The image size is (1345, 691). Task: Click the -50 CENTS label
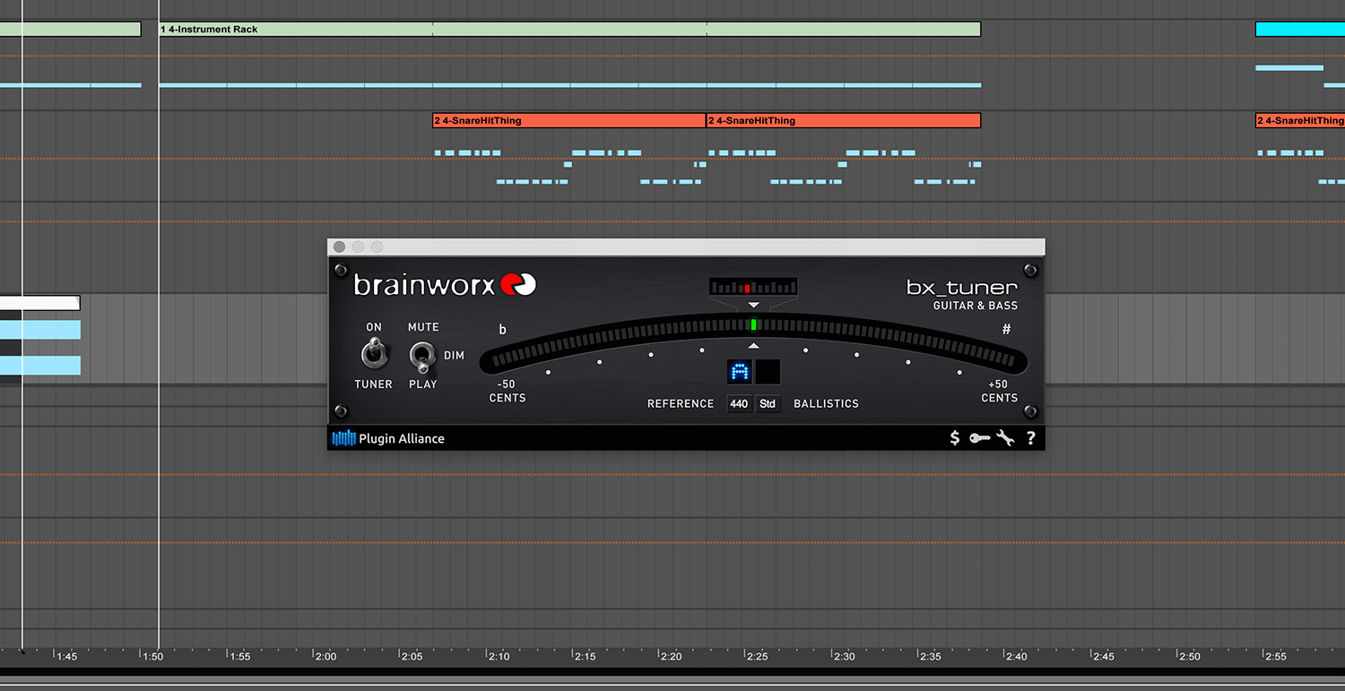pos(508,391)
